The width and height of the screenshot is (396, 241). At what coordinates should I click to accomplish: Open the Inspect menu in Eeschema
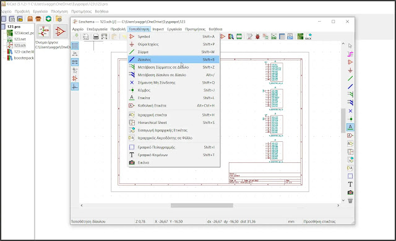(158, 29)
